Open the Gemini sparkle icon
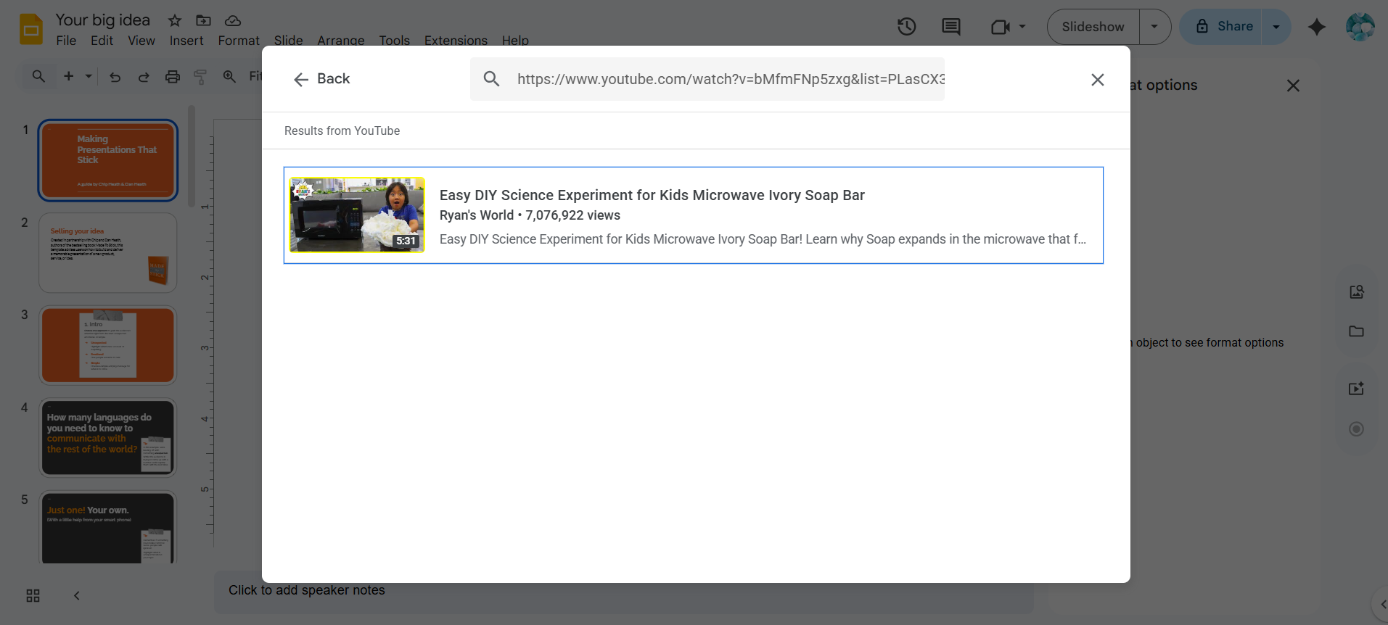The image size is (1388, 625). point(1317,27)
